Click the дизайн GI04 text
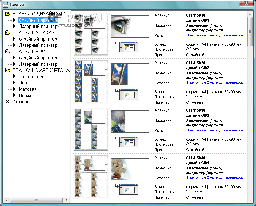Screen dimensions: 256x206 pos(198,163)
